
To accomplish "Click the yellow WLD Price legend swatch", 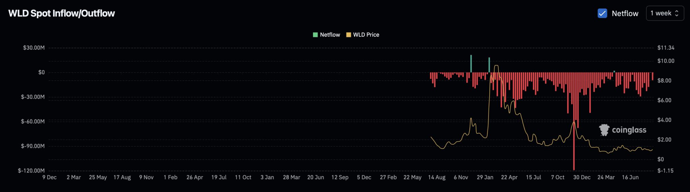I will pyautogui.click(x=348, y=35).
